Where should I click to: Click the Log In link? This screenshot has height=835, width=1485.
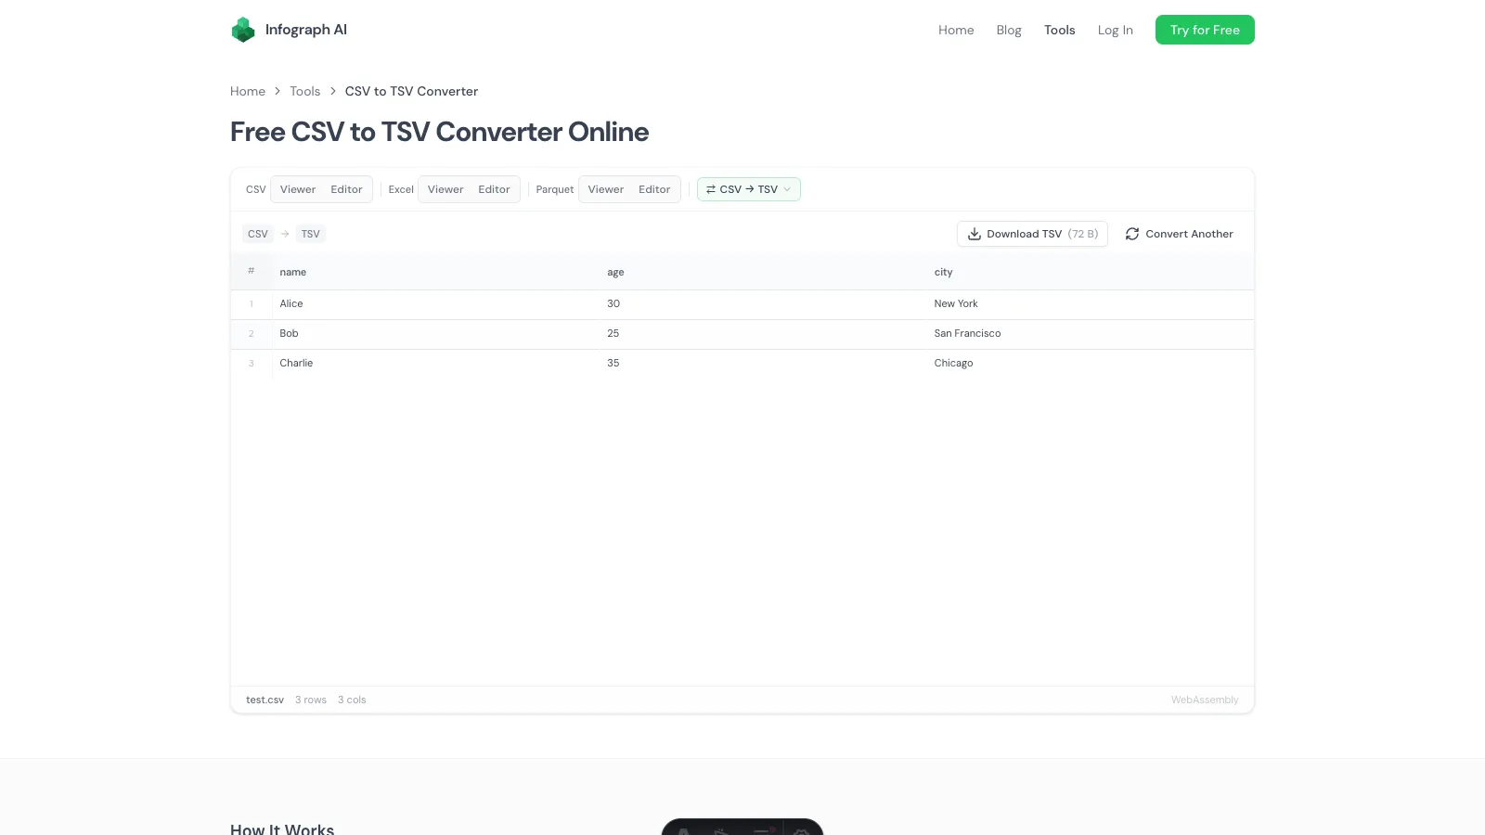click(x=1116, y=30)
